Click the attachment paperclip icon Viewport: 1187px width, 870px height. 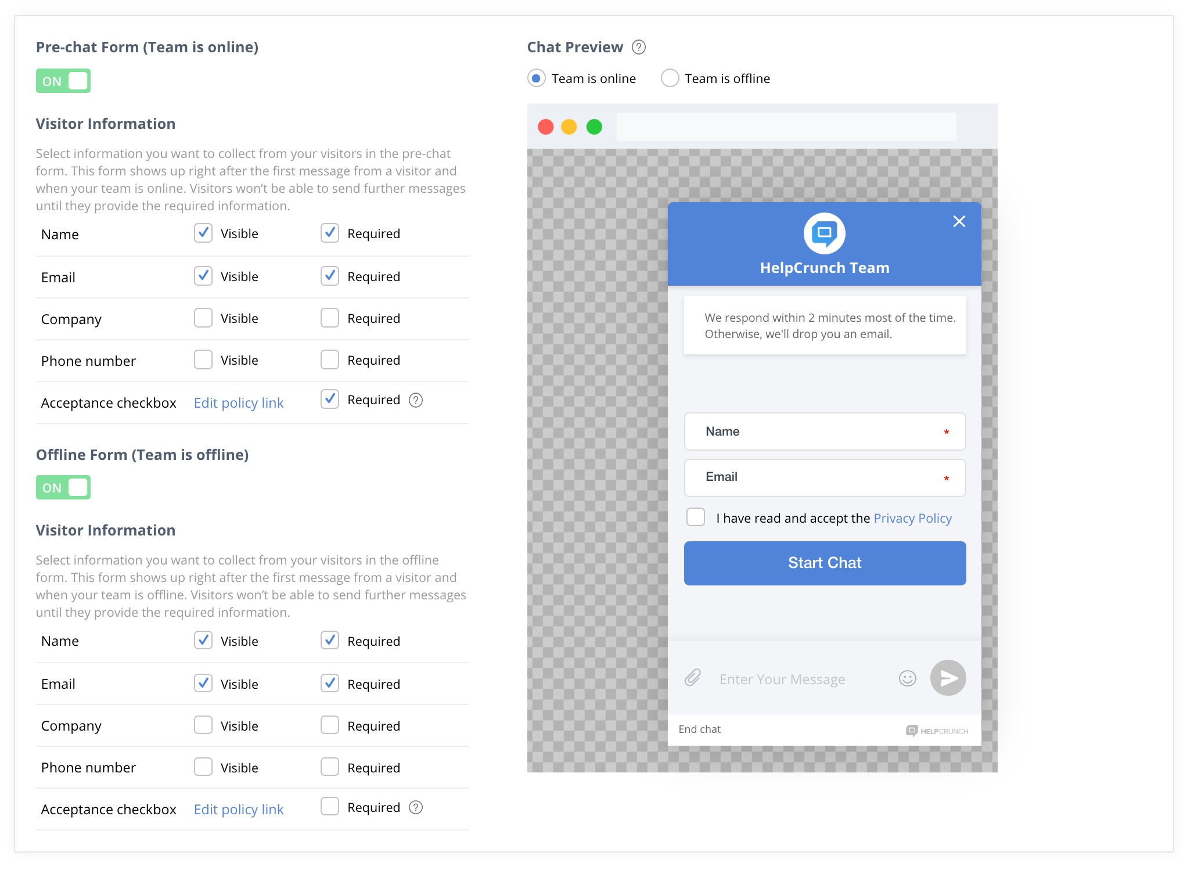(x=692, y=678)
